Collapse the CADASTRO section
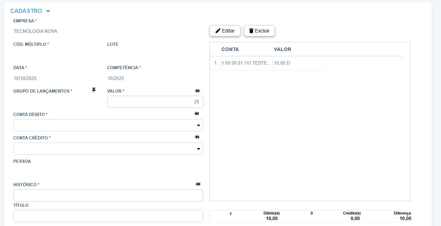 coord(48,11)
